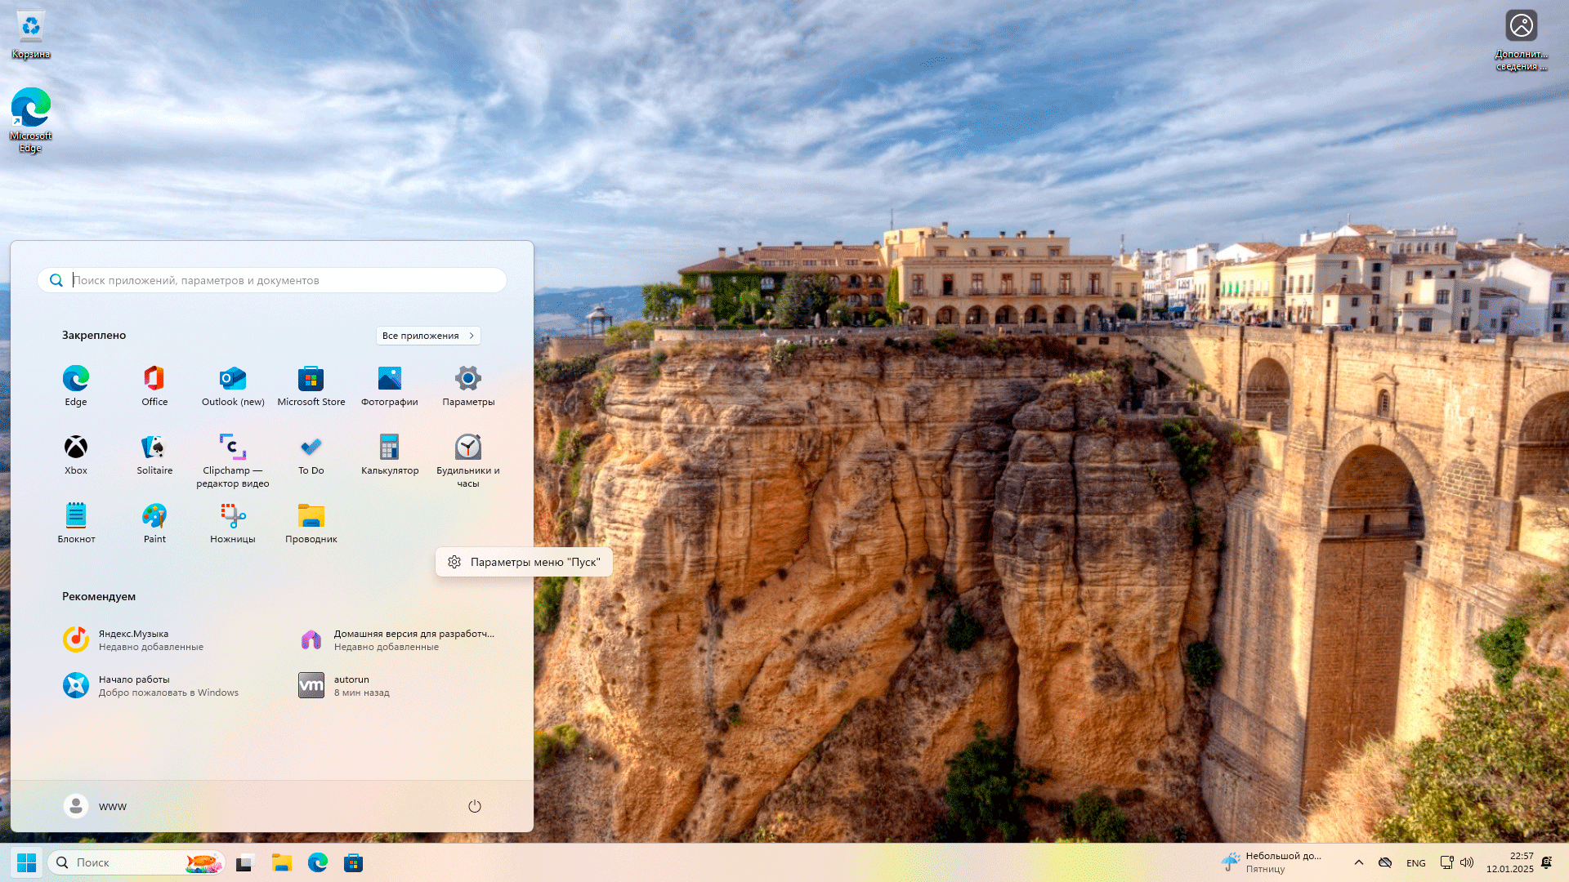The height and width of the screenshot is (882, 1569).
Task: Click the www user account button
Action: click(x=96, y=806)
